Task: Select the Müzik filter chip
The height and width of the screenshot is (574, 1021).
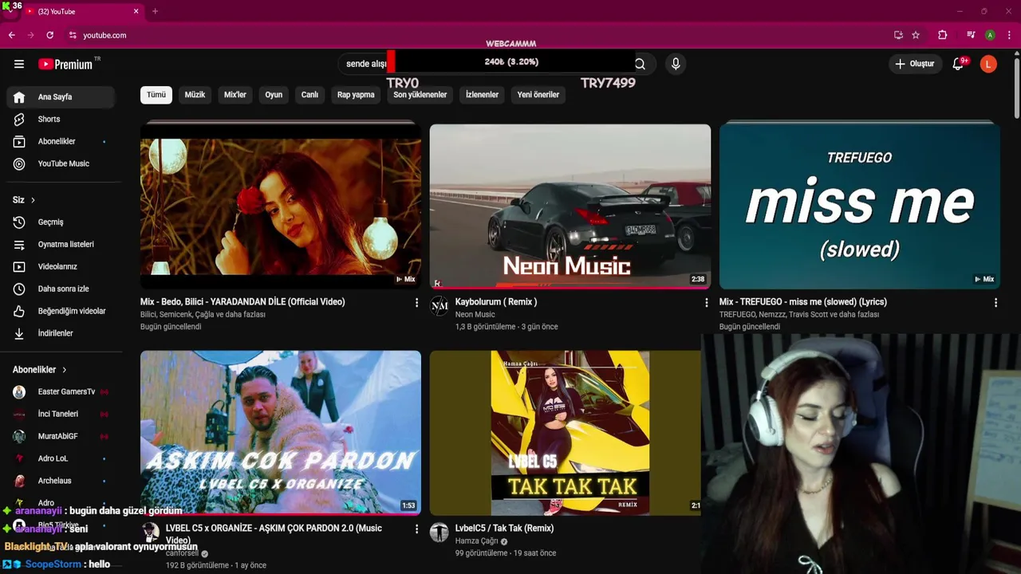Action: click(x=195, y=94)
